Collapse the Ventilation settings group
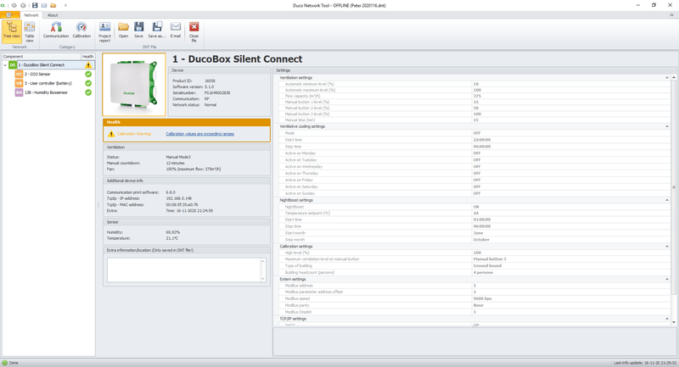Screen dimensions: 679x367 point(667,77)
